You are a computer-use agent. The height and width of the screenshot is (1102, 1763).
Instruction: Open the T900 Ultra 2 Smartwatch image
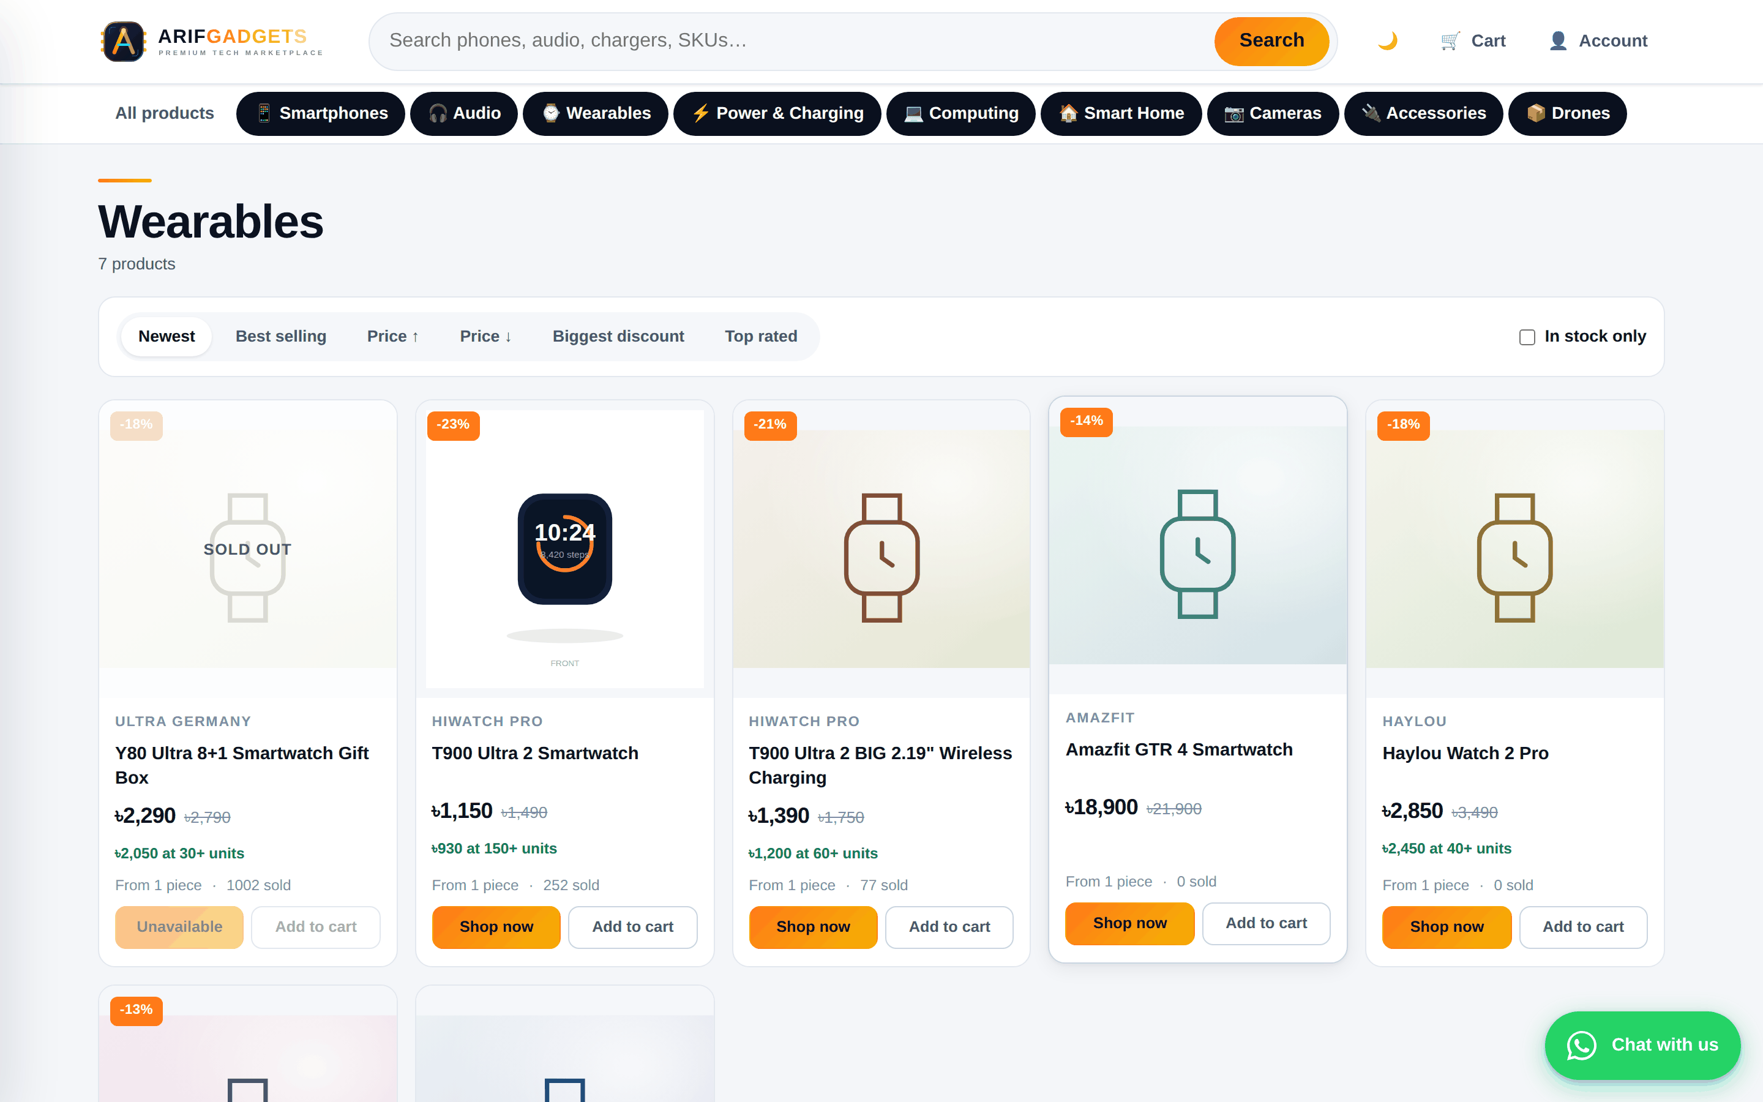564,550
